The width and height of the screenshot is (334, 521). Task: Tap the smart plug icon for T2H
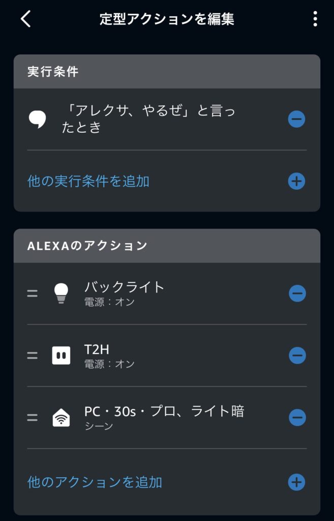coord(61,355)
